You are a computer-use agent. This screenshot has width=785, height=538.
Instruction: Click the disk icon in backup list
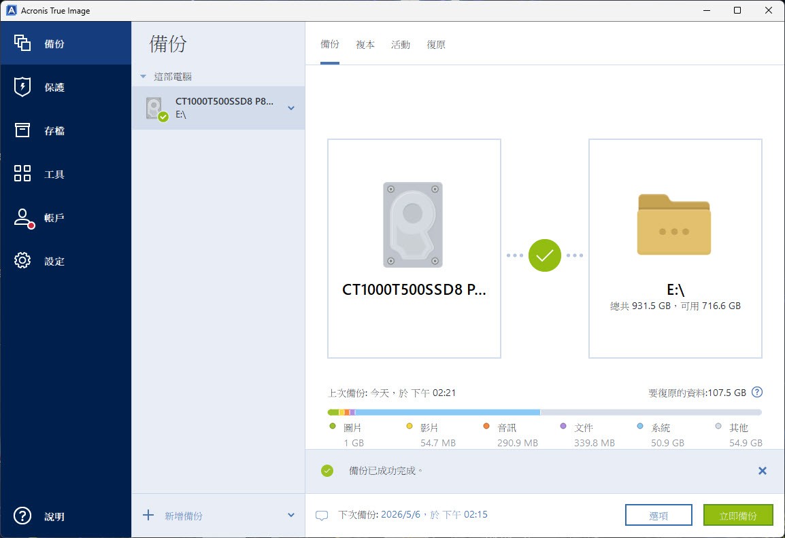tap(156, 109)
